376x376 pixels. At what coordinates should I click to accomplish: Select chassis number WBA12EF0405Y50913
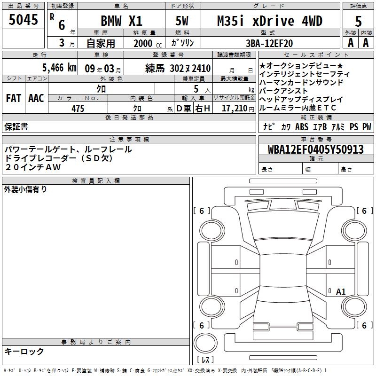point(315,149)
